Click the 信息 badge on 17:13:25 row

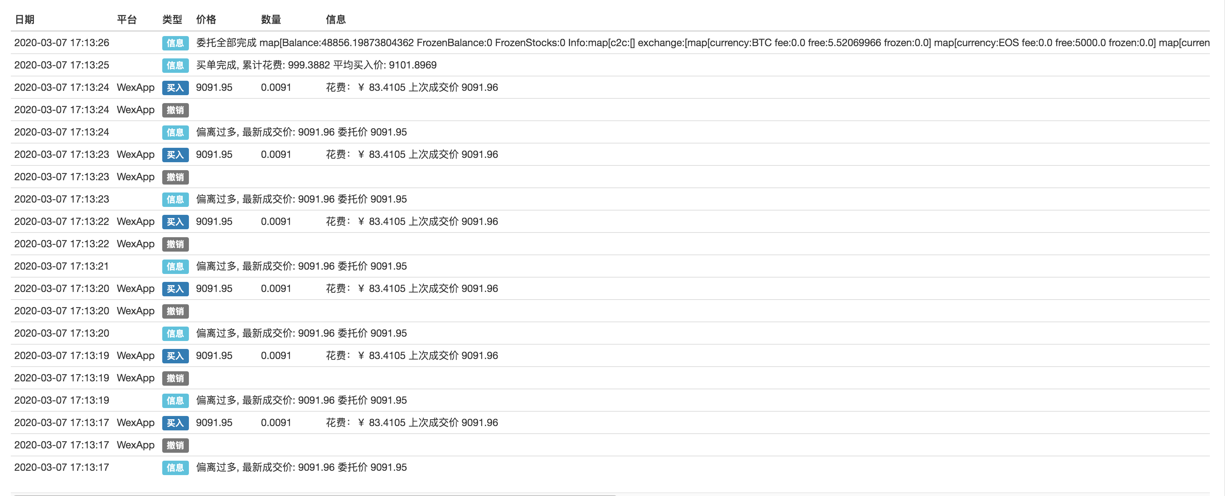(175, 65)
